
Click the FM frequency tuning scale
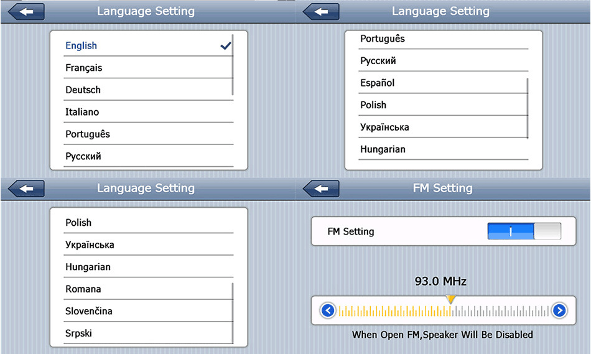click(444, 310)
